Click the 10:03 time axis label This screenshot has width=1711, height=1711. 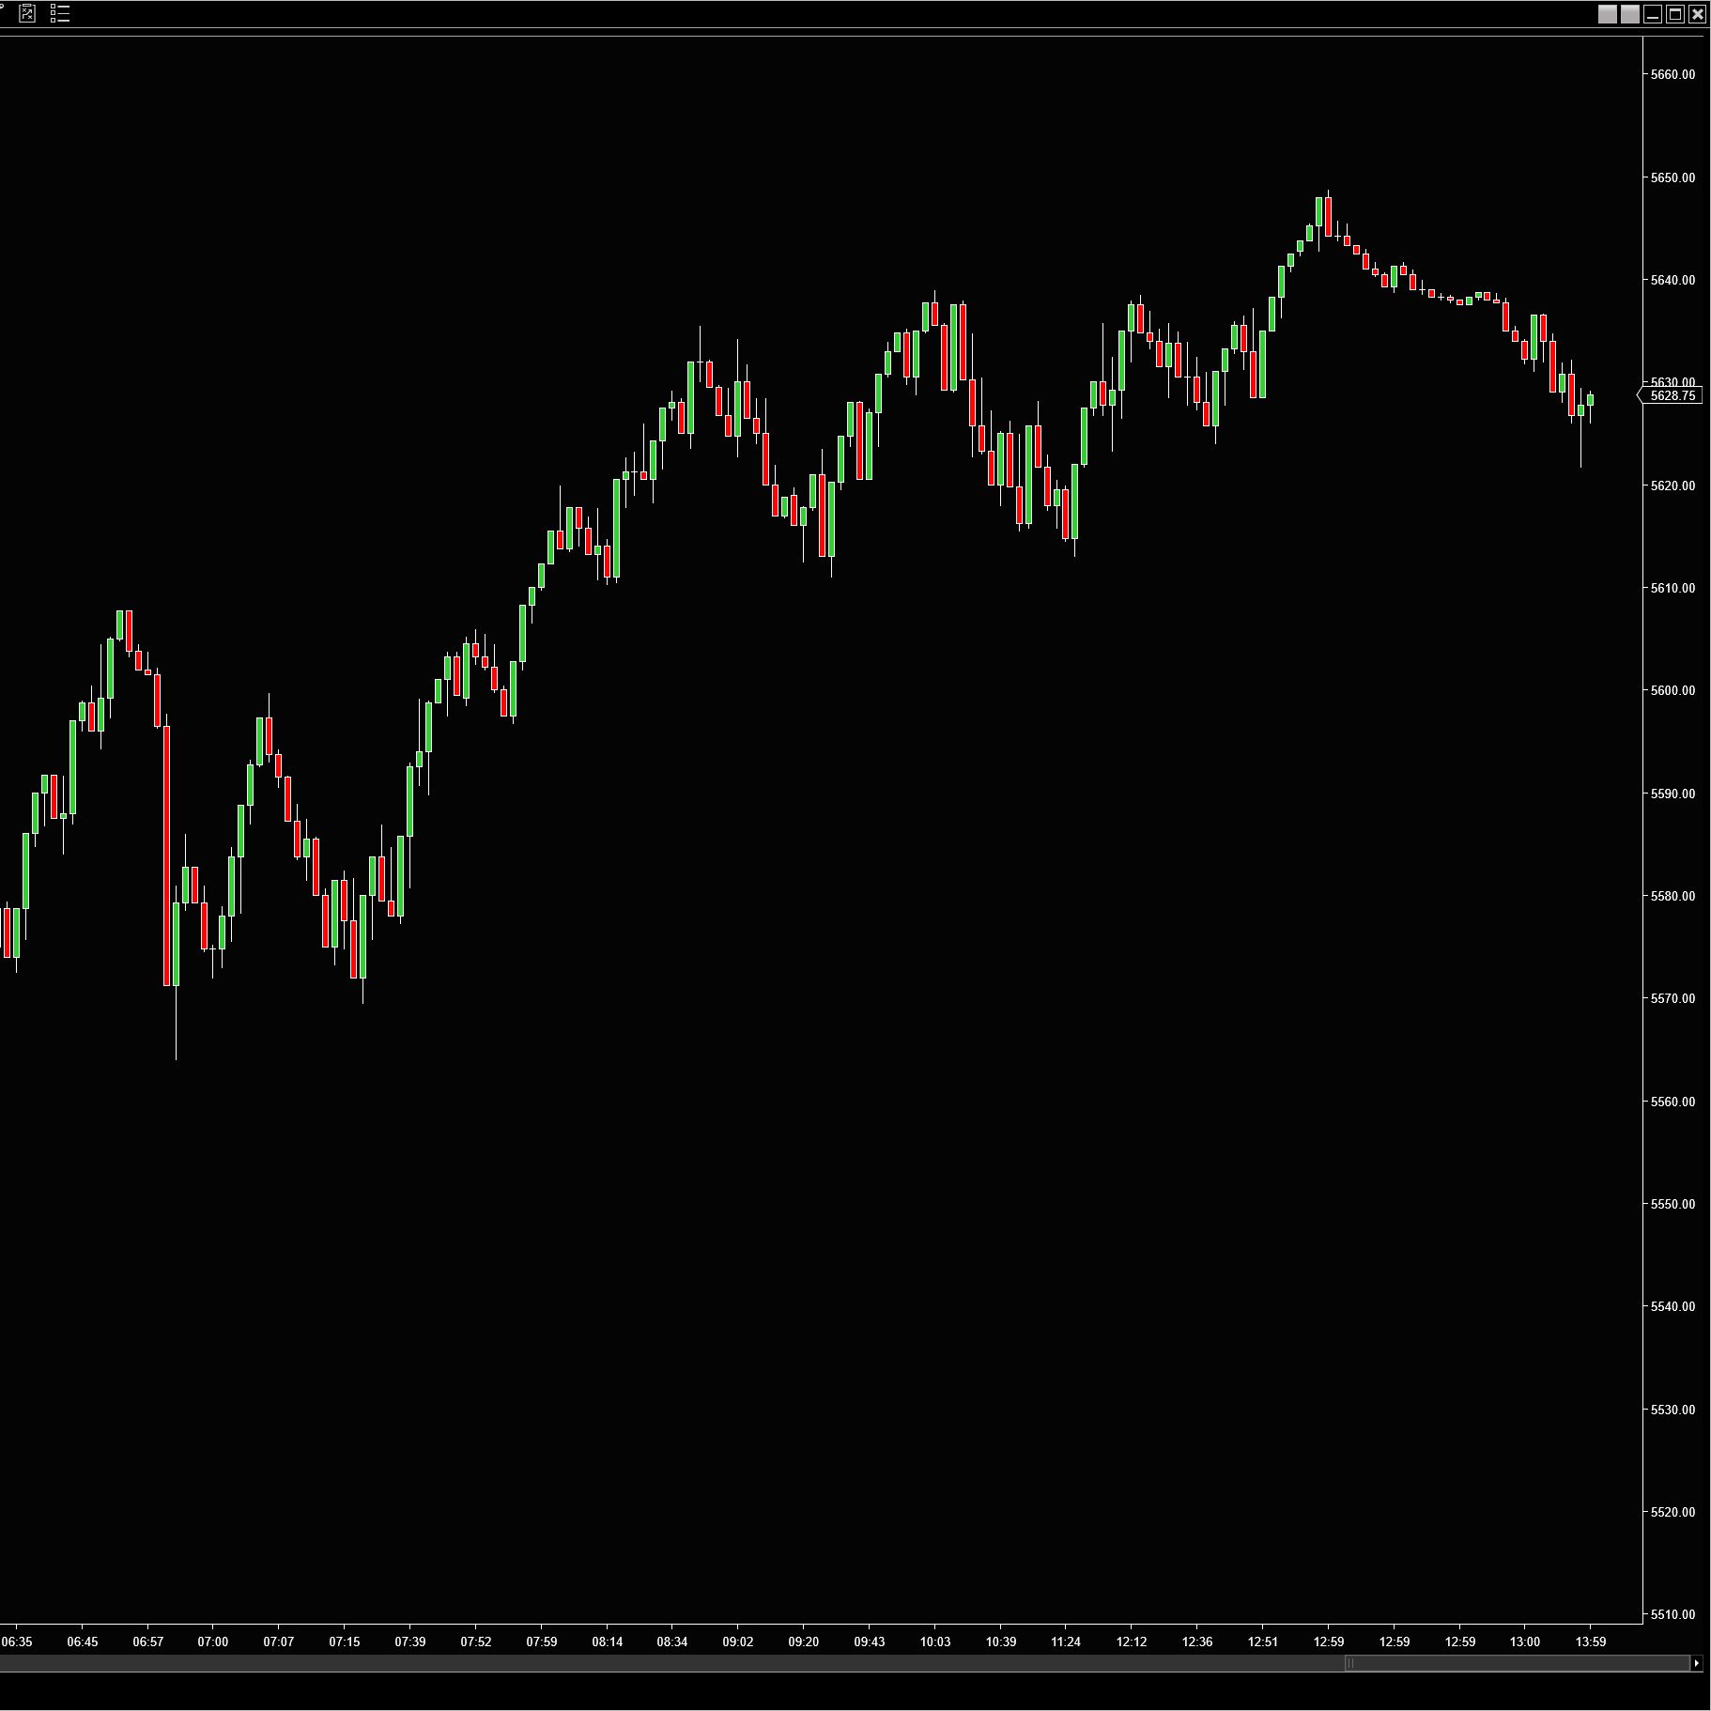934,1642
